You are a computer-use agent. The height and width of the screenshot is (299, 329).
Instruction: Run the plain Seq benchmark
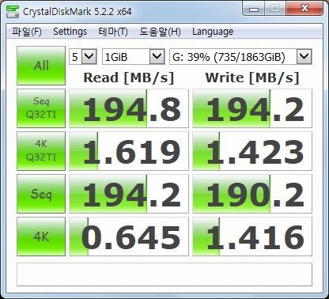click(x=41, y=194)
